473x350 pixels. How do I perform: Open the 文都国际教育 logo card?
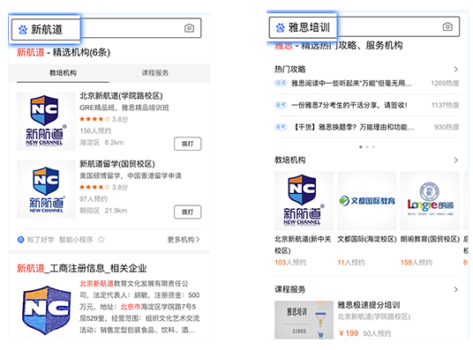(367, 201)
